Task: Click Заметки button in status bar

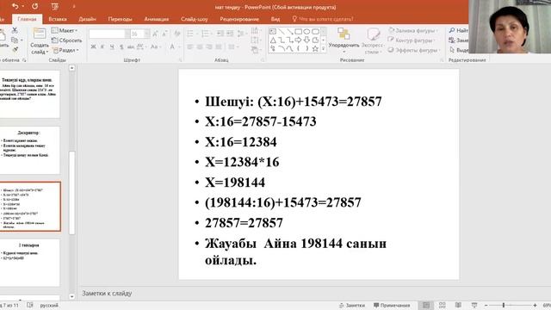Action: 352,305
